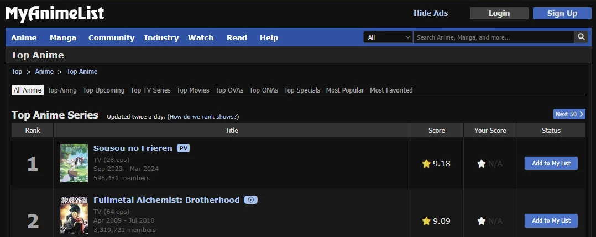596x237 pixels.
Task: Switch to the Top Upcoming tab
Action: [x=104, y=90]
